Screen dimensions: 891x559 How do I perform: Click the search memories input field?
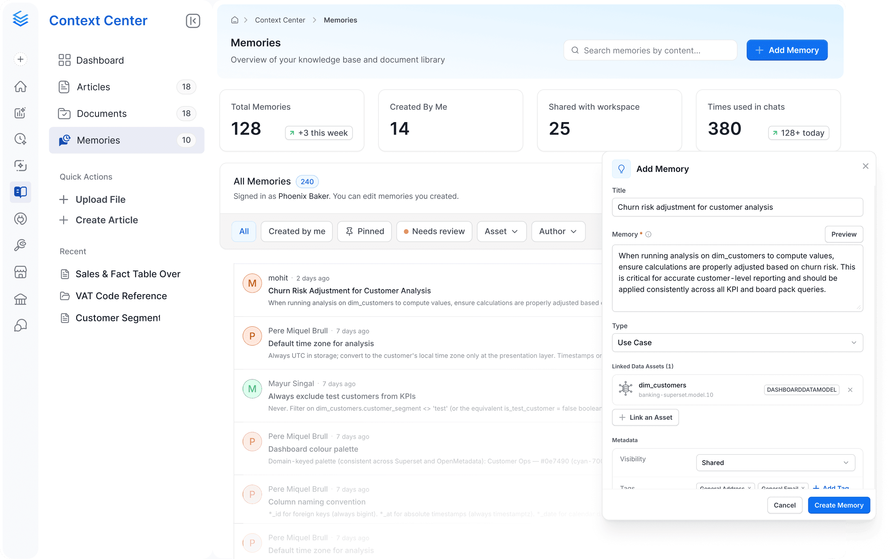(650, 50)
